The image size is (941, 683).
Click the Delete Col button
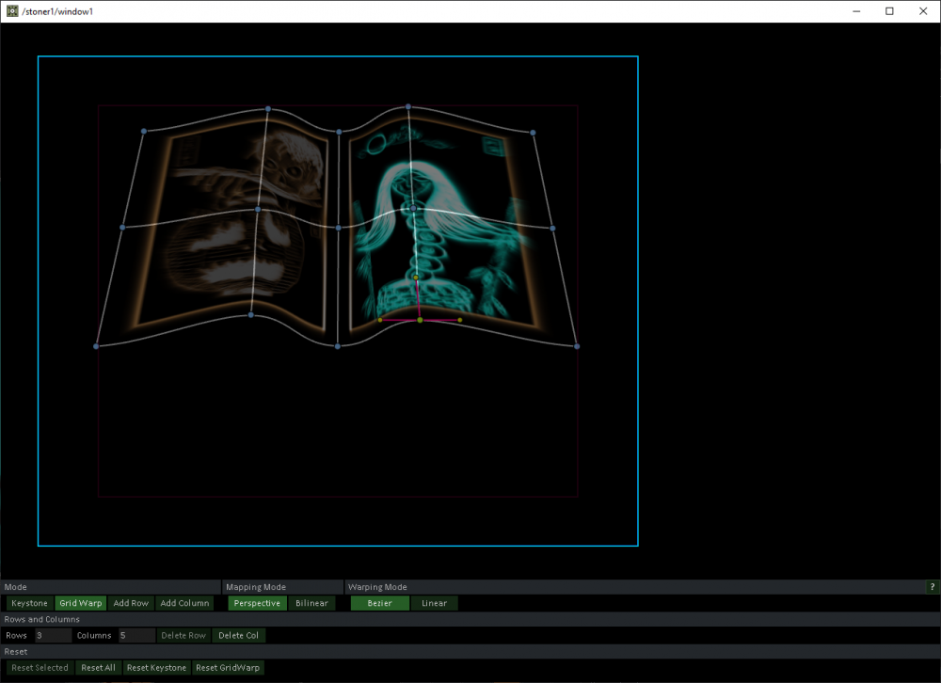tap(238, 635)
